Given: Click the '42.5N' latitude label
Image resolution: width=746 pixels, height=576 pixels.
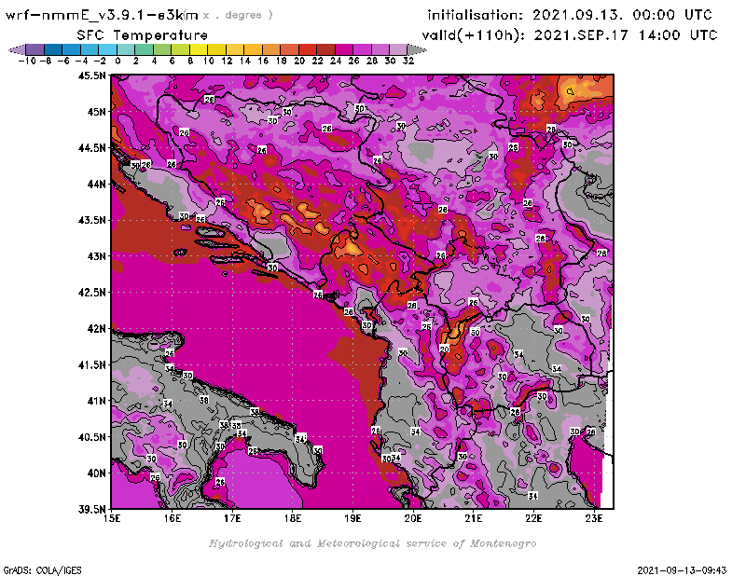Looking at the screenshot, I should click(x=91, y=293).
